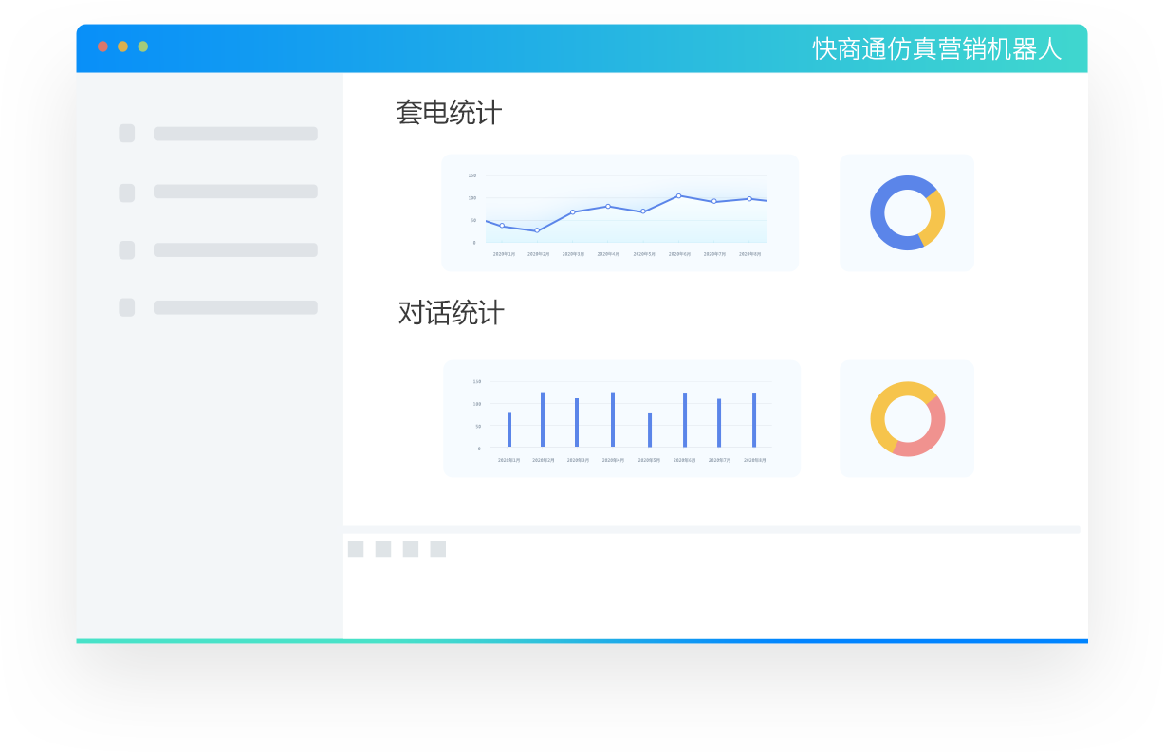Click the first sidebar menu icon

[x=126, y=134]
